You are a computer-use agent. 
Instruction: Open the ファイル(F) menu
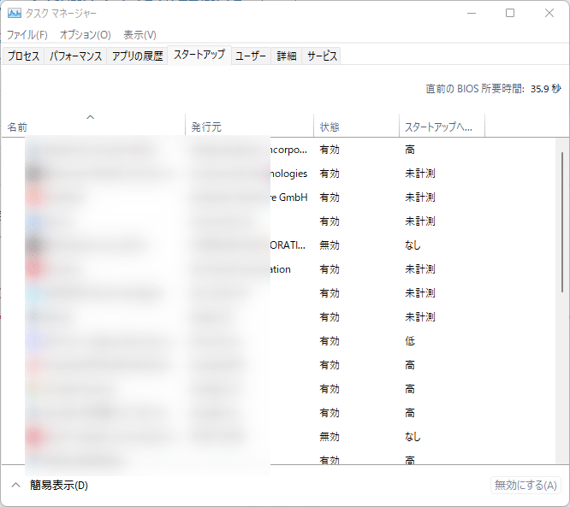click(x=27, y=35)
